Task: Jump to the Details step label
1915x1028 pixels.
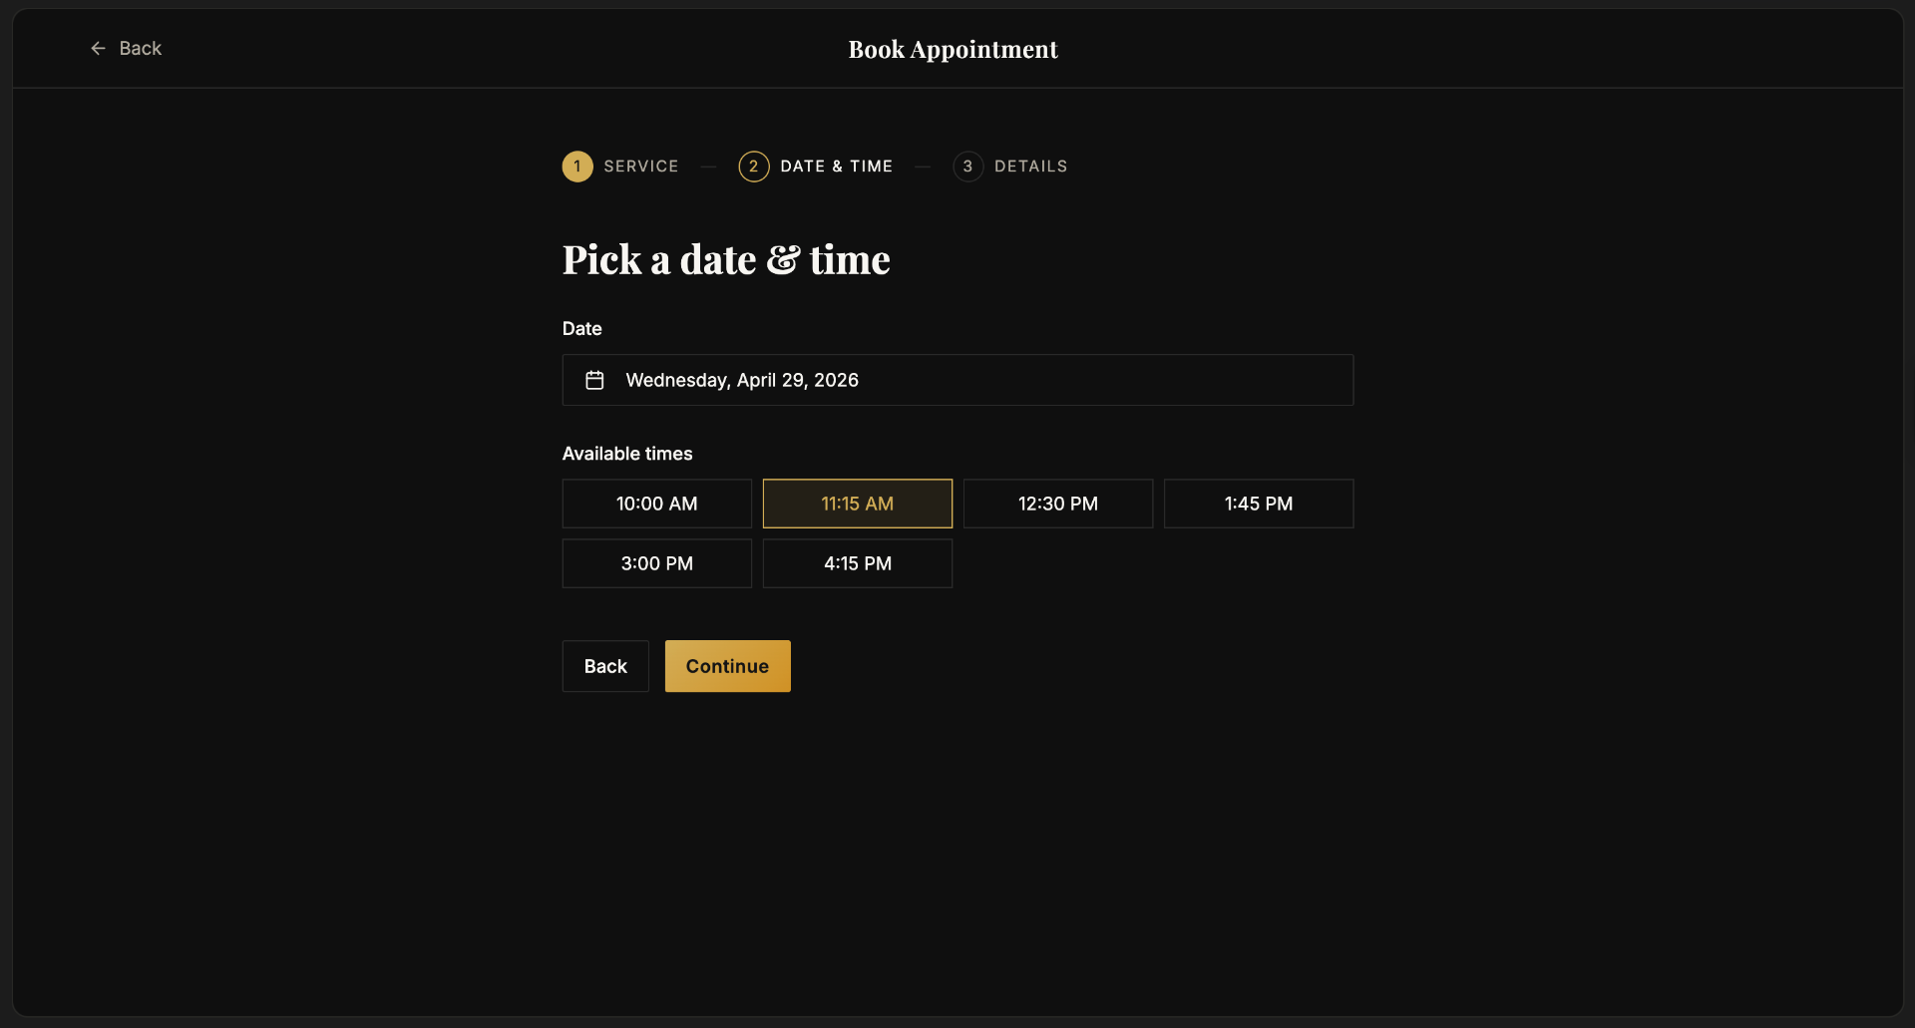Action: click(x=1030, y=167)
